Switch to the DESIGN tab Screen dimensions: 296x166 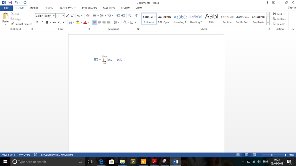click(x=49, y=8)
